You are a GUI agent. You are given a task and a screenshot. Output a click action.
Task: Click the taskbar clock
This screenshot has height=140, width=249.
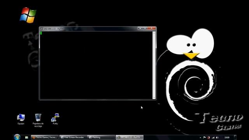coord(227,137)
